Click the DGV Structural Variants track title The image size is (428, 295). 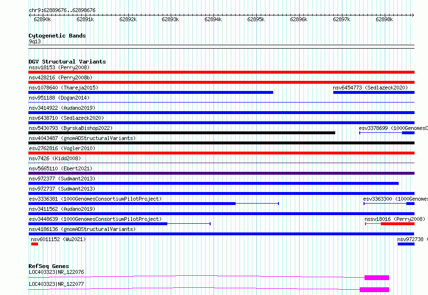67,62
